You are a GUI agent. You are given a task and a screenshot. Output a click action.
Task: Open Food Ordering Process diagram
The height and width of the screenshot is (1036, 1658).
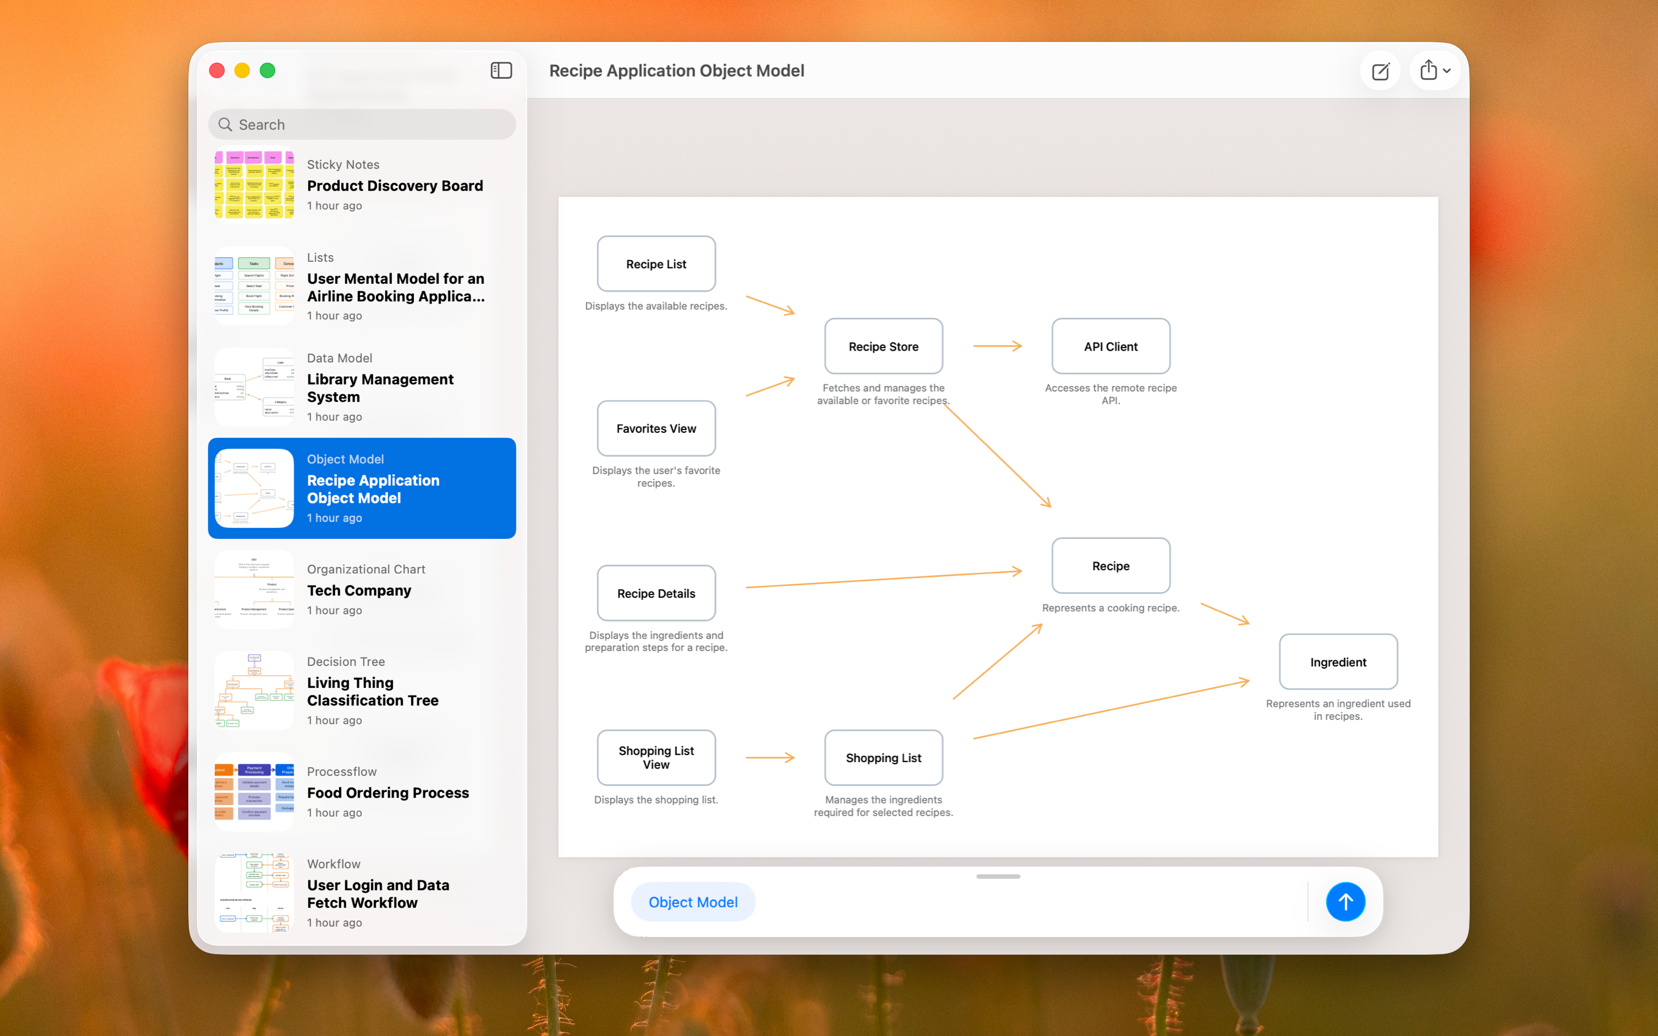pyautogui.click(x=362, y=791)
